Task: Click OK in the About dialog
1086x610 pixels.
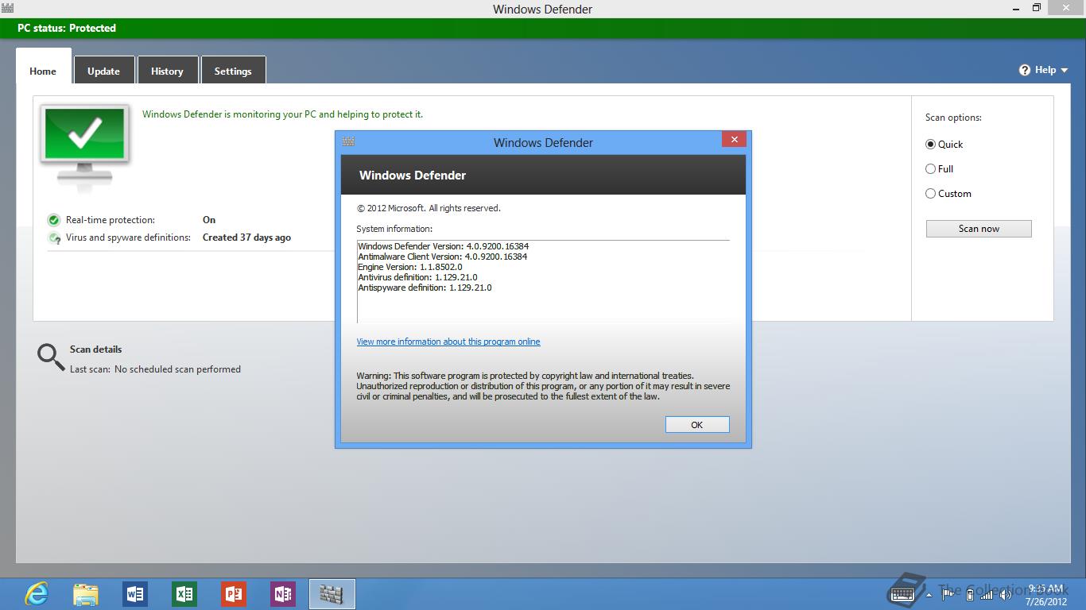Action: 697,425
